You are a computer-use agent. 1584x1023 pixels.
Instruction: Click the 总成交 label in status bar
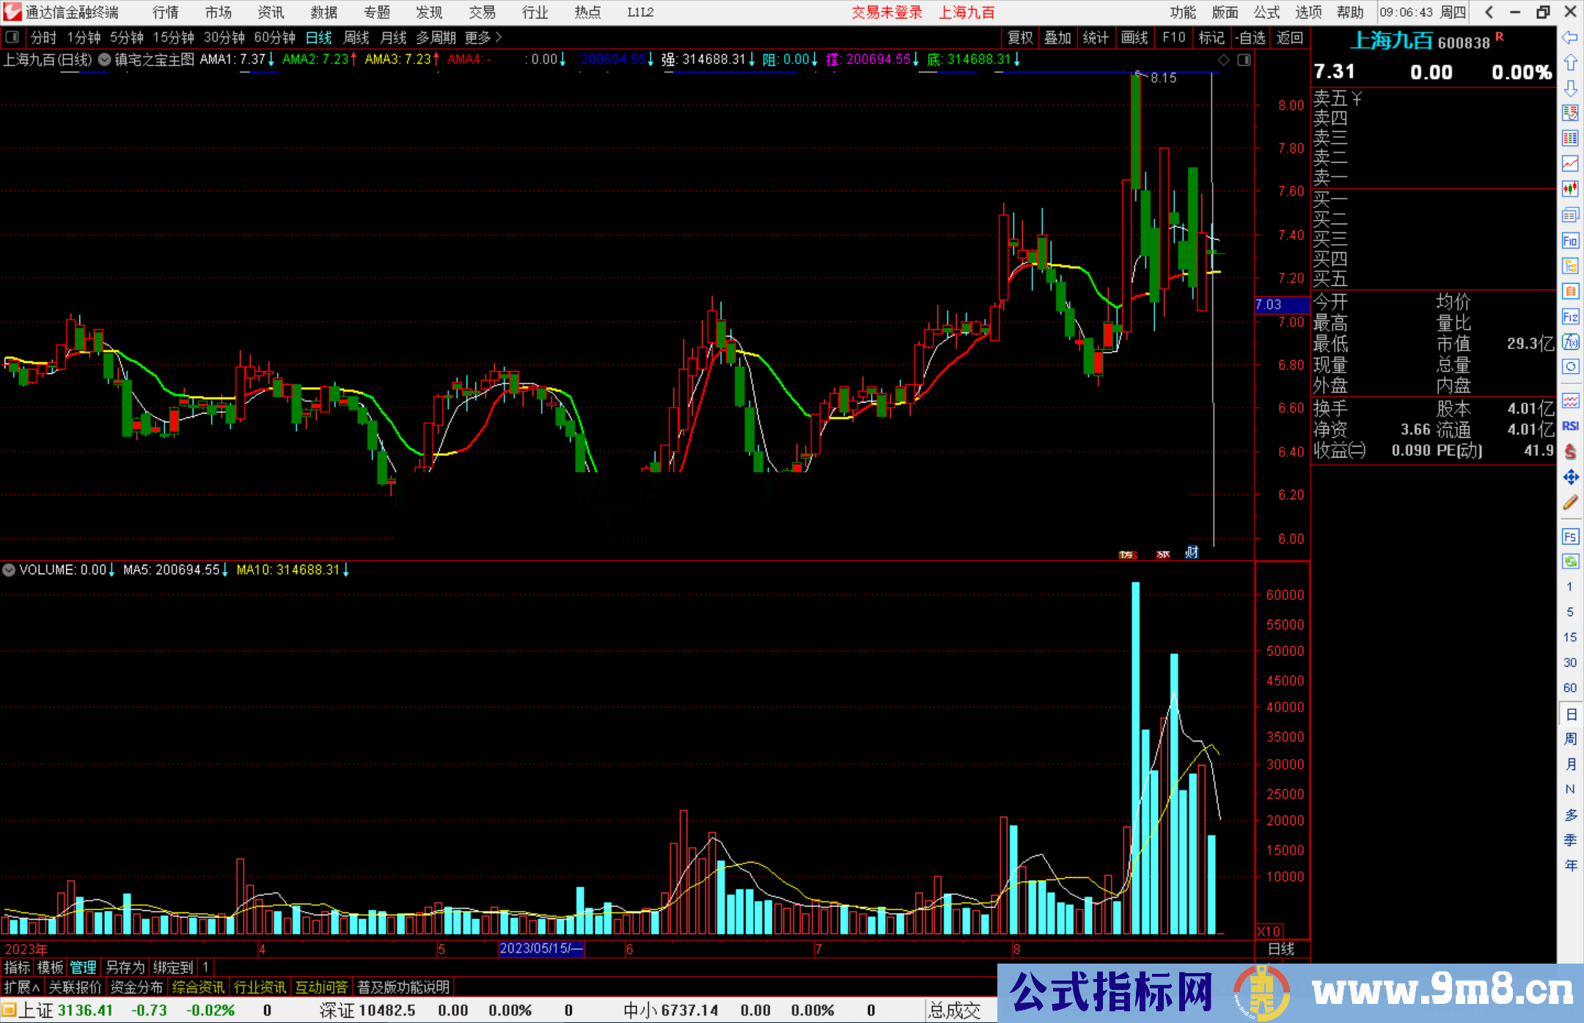click(x=955, y=1011)
